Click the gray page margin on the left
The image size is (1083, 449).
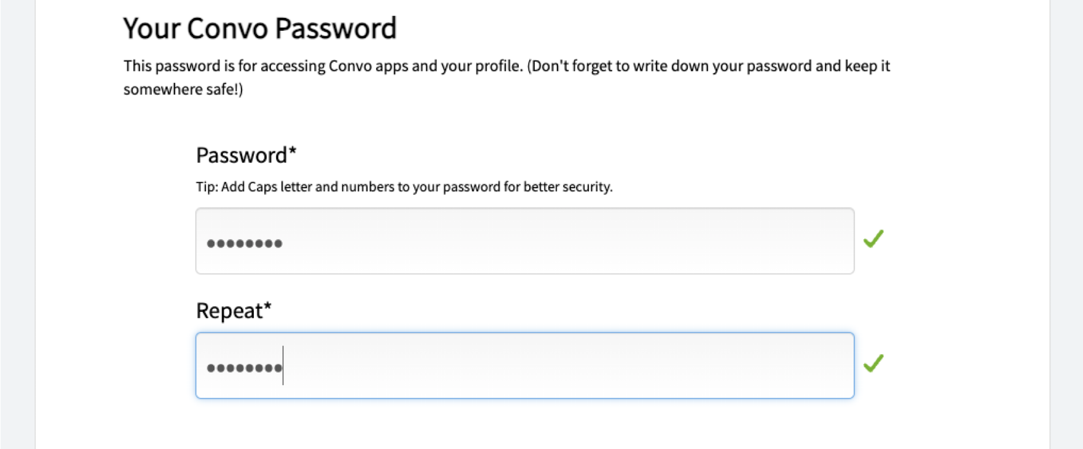coord(18,224)
